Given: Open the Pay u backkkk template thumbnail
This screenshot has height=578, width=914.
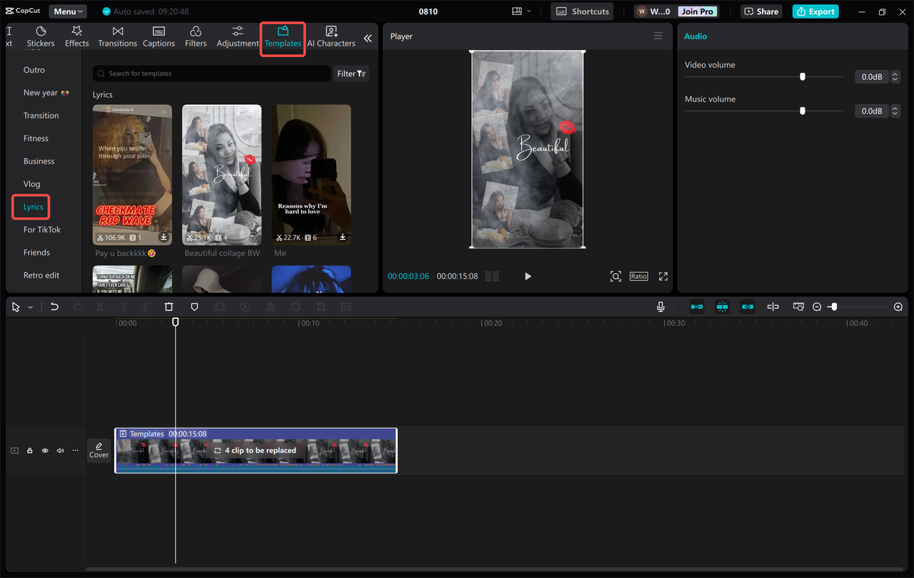Looking at the screenshot, I should pos(132,175).
